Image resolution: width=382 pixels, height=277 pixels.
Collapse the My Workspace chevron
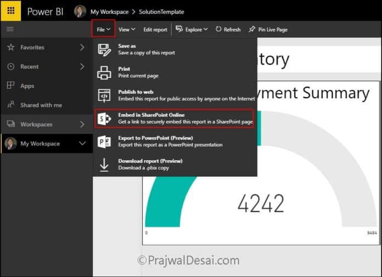coord(82,143)
